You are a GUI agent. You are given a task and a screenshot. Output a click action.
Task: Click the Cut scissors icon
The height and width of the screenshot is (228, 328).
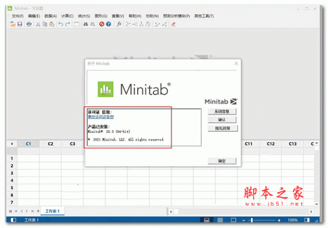[38, 24]
